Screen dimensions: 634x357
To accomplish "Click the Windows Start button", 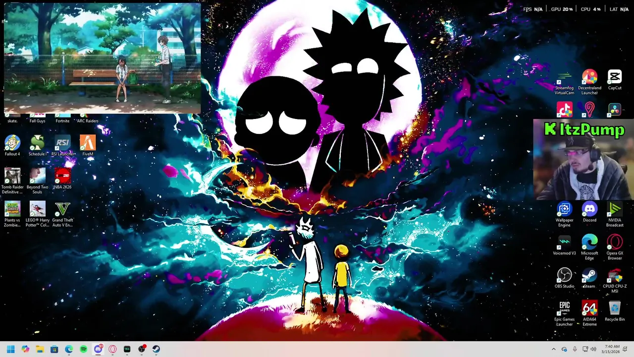I will click(11, 349).
